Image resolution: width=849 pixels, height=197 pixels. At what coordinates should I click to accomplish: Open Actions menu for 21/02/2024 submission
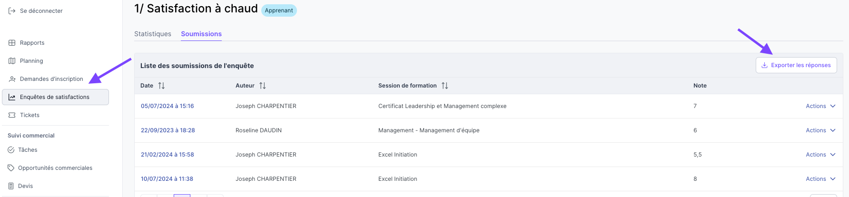[820, 155]
